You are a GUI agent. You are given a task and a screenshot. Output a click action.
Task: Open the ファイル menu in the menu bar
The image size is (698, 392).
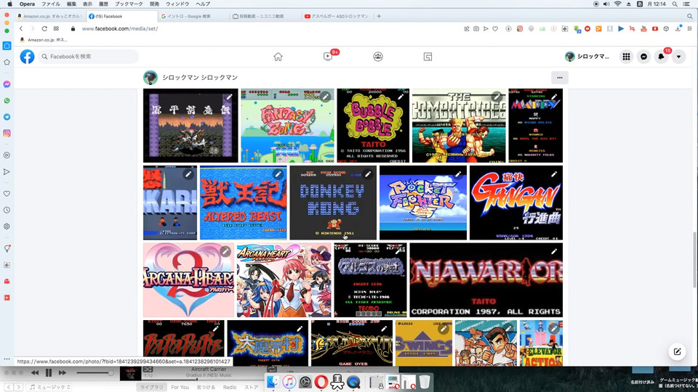click(51, 4)
